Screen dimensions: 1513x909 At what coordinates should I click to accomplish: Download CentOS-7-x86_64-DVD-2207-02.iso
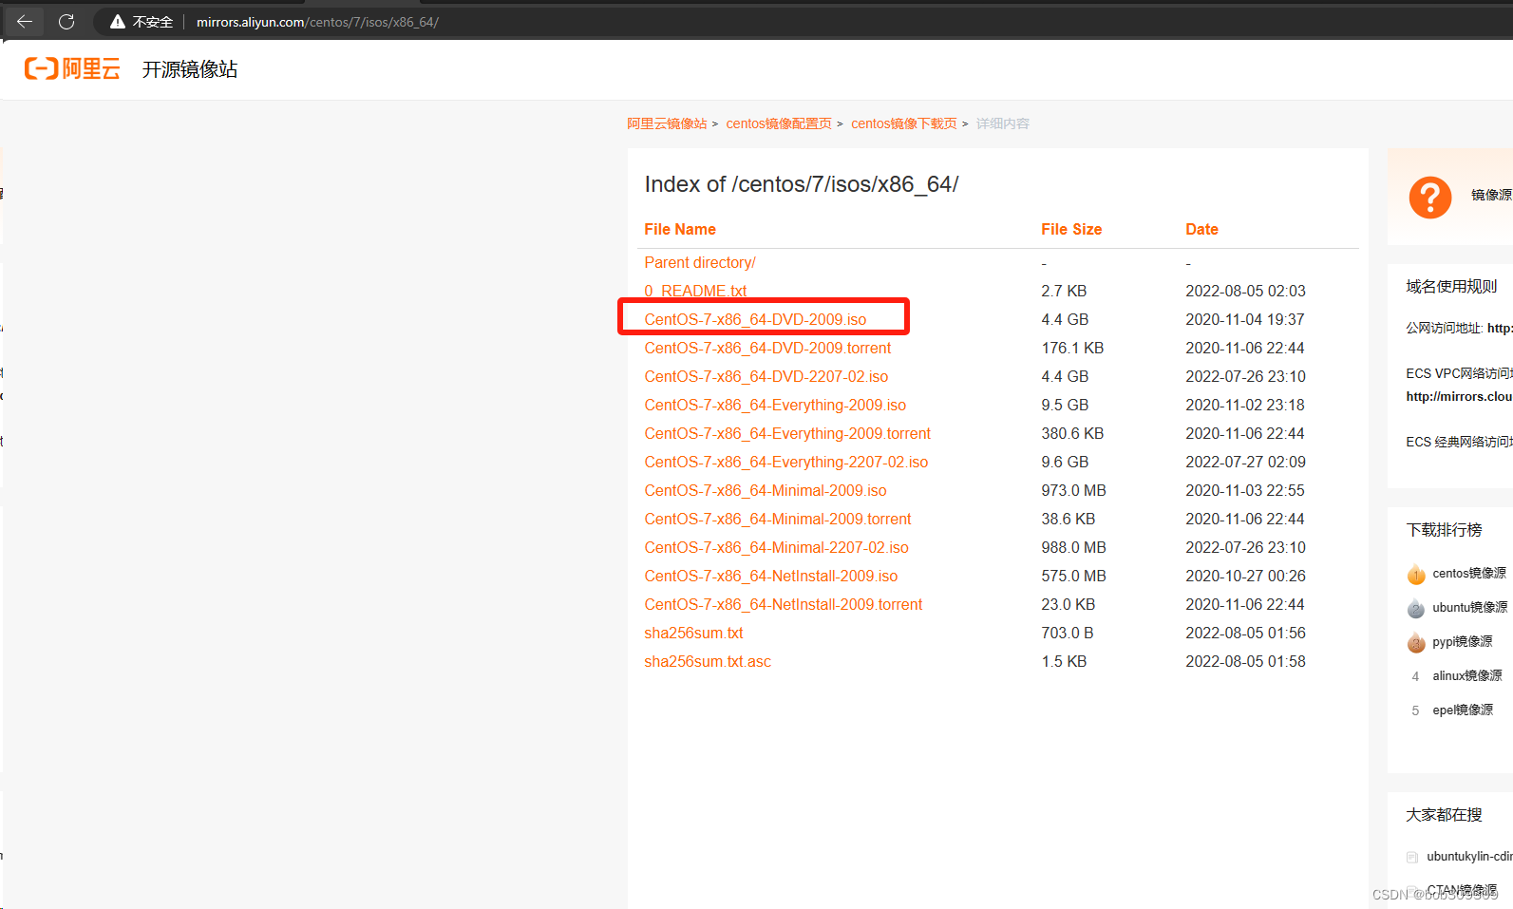pos(766,376)
